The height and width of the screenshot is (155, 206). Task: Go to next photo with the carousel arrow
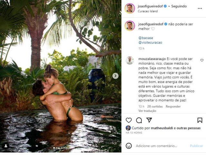tap(115, 76)
